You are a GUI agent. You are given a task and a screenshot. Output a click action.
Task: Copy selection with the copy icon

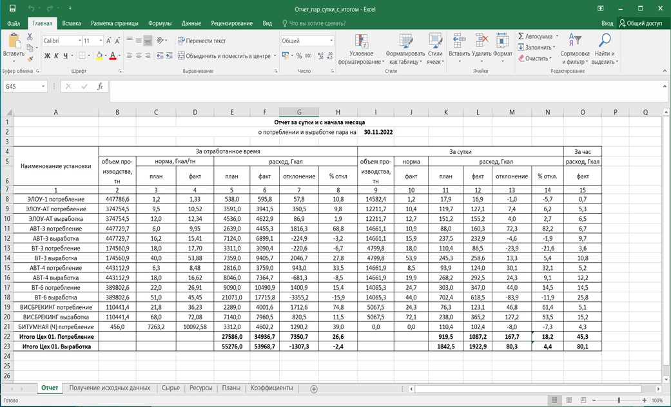tap(30, 48)
